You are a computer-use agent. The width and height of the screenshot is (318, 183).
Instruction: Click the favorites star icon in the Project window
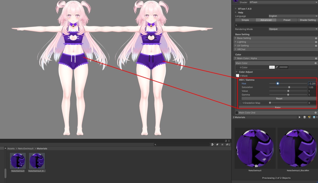point(222,144)
